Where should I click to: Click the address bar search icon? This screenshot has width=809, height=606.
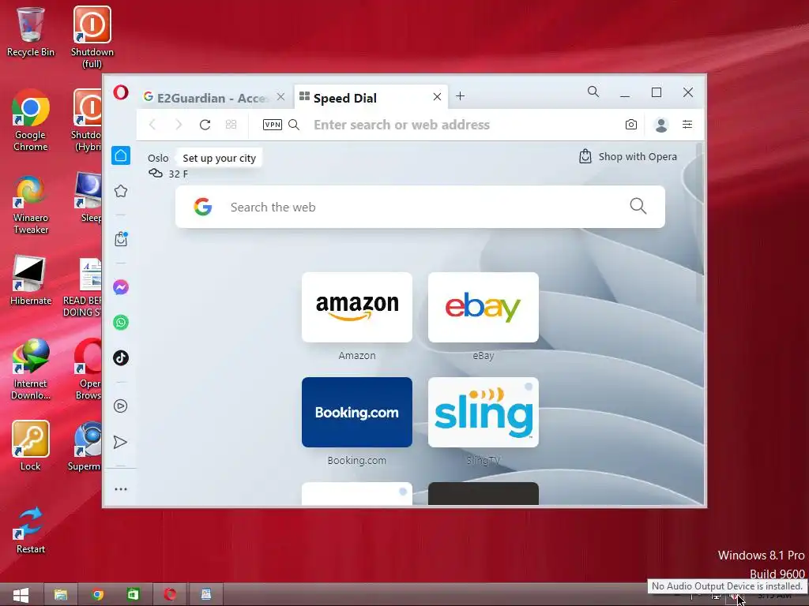pyautogui.click(x=294, y=125)
